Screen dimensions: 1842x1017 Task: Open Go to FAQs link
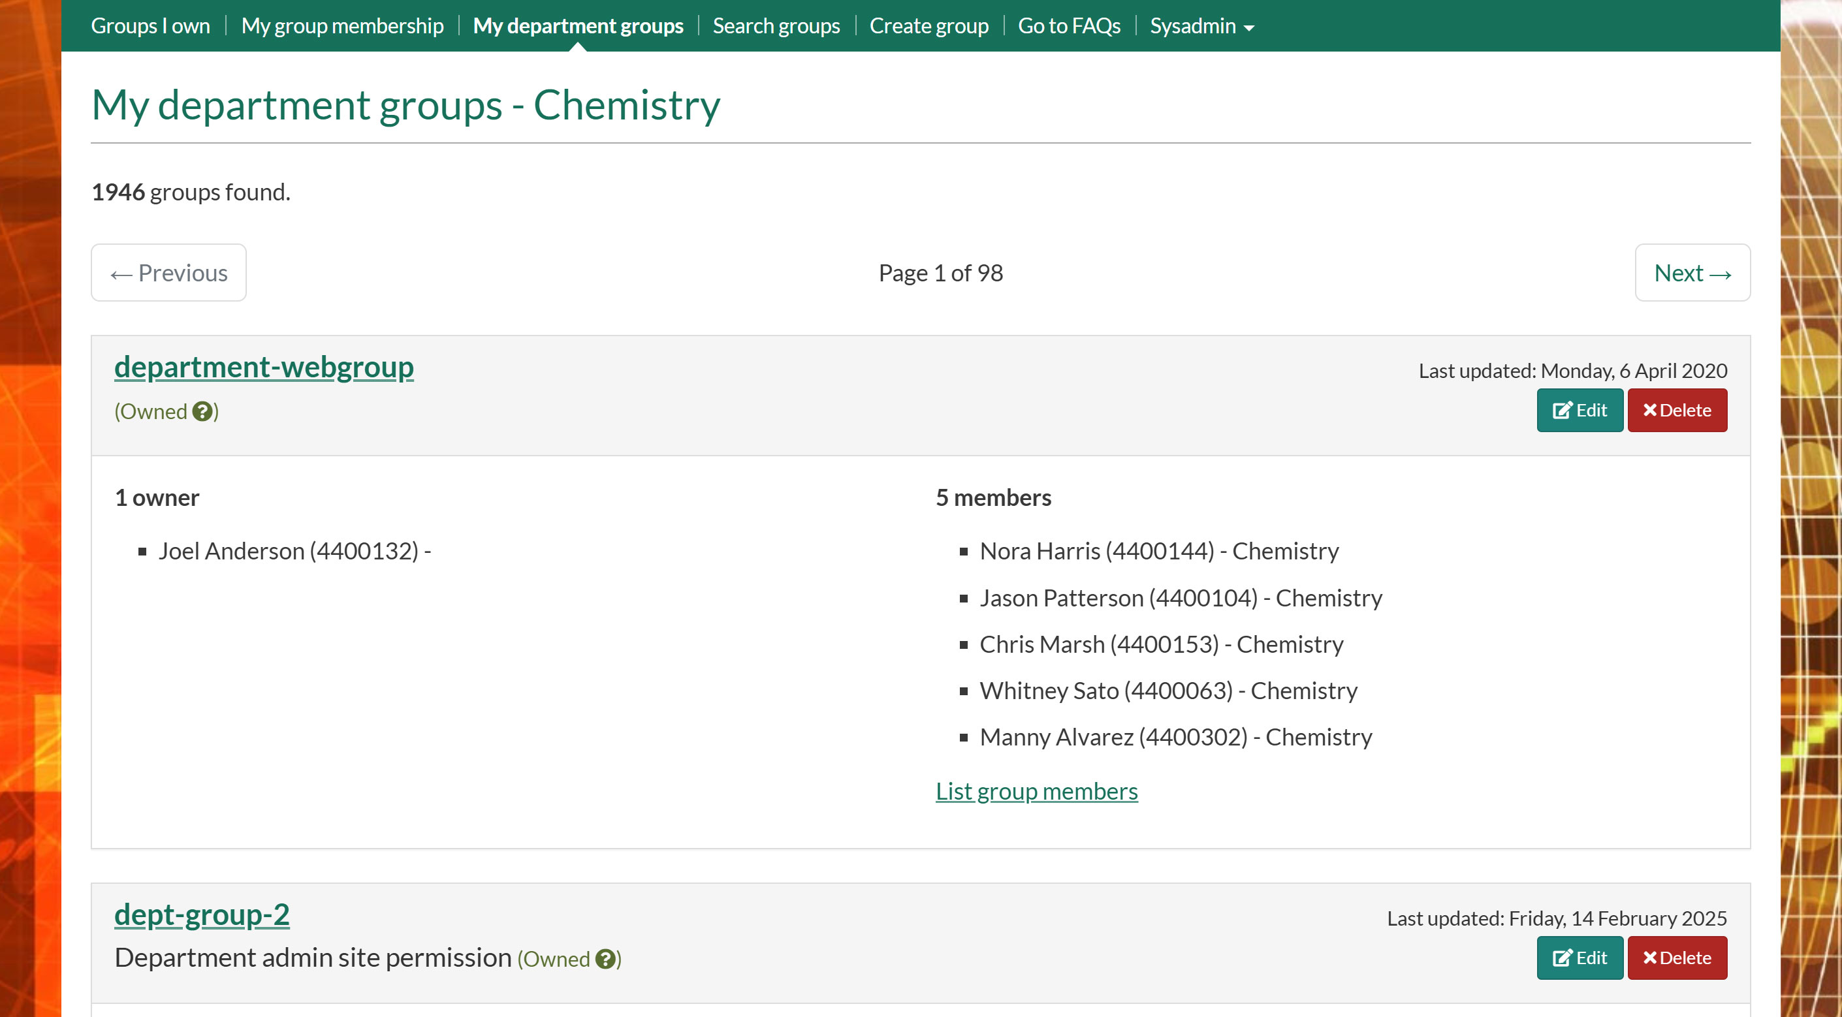1069,27
